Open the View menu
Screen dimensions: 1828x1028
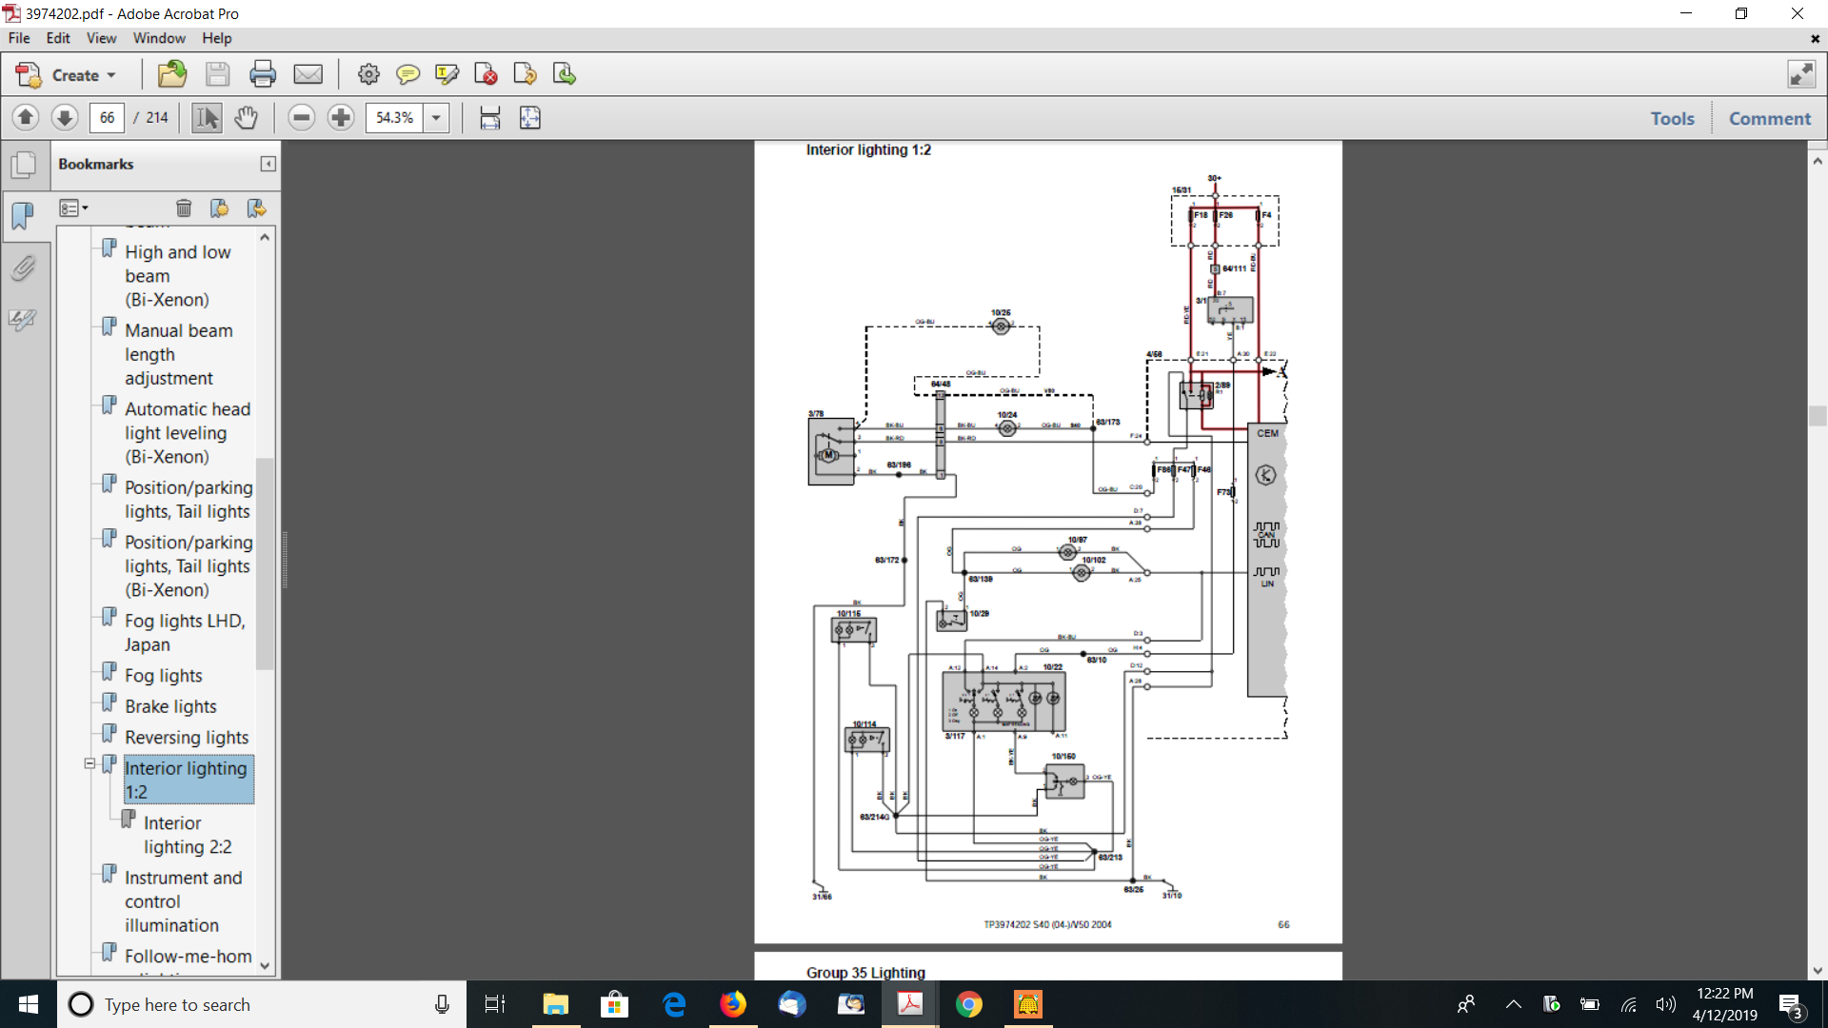(101, 38)
